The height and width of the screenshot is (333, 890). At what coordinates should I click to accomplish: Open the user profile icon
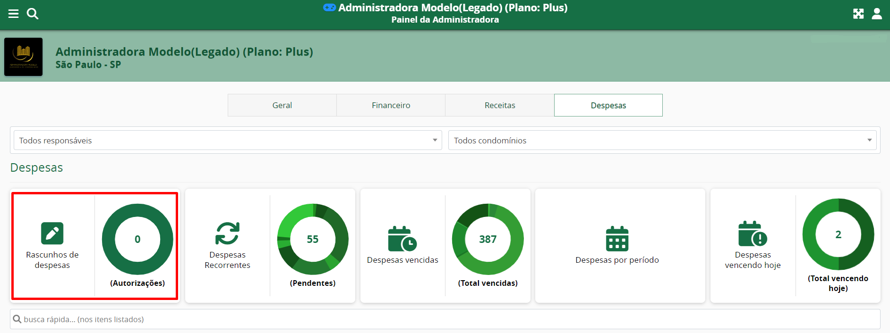pos(877,14)
